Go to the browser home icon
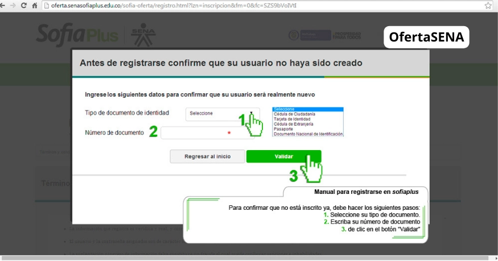The height and width of the screenshot is (261, 498). click(x=34, y=6)
